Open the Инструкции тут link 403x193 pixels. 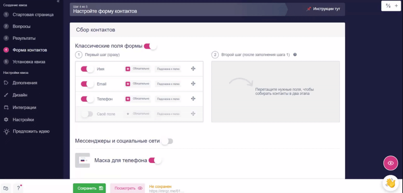(323, 9)
